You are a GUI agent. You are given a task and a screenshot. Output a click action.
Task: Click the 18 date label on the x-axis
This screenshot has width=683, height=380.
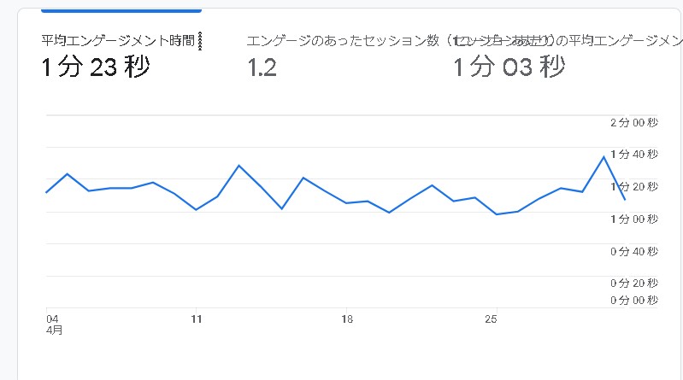[x=346, y=319]
